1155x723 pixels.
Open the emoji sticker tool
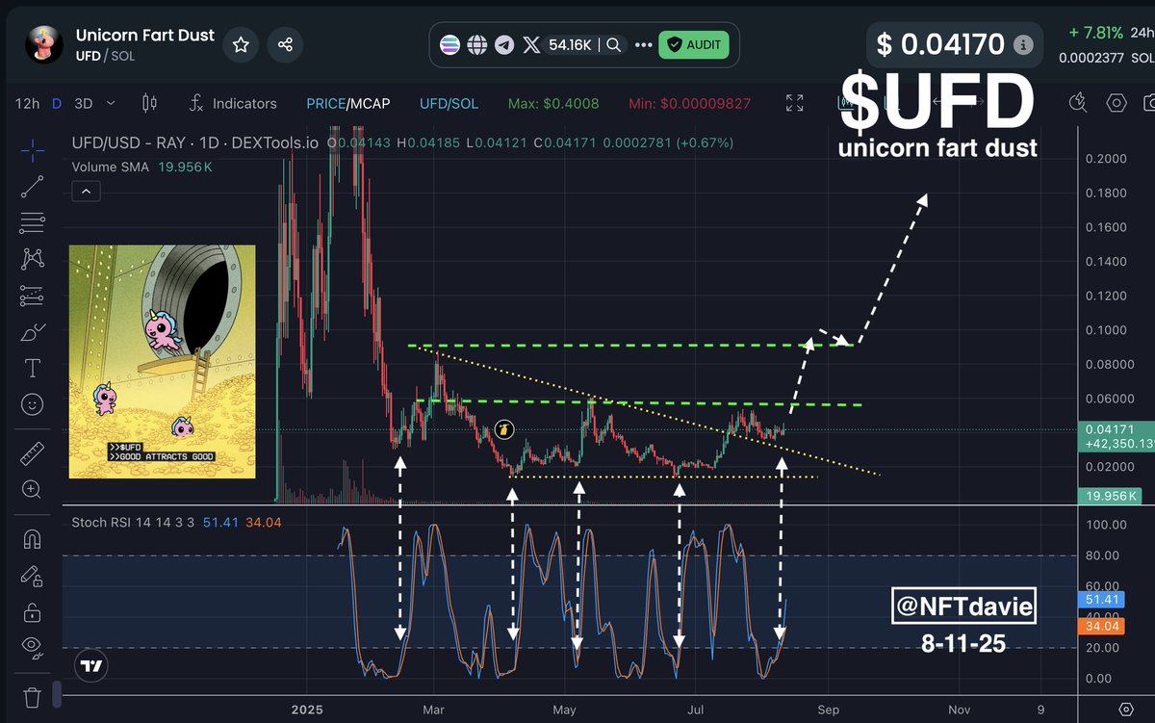click(x=33, y=404)
